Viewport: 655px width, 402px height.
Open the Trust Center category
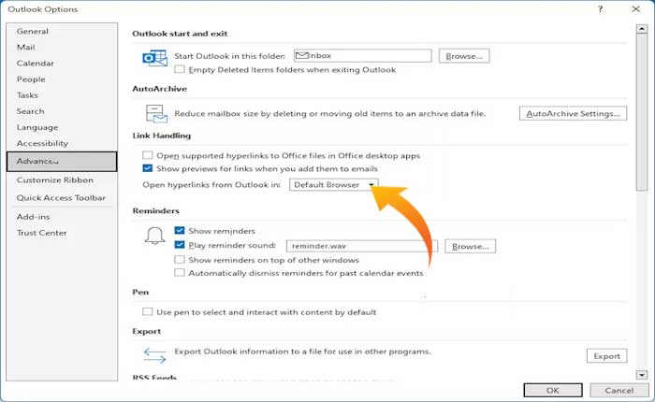[41, 233]
